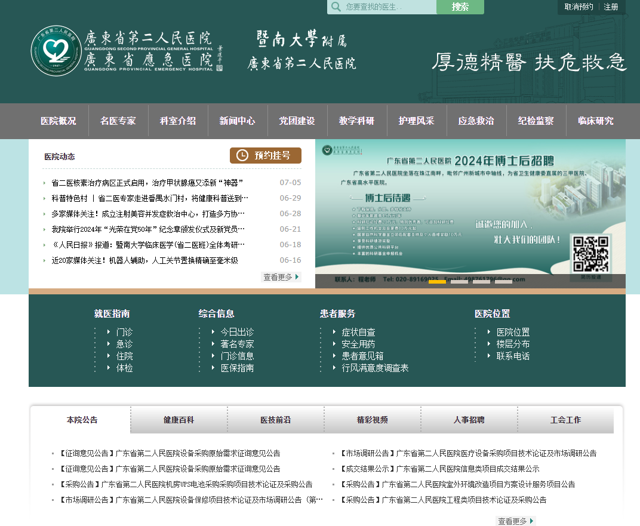Viewport: 640px width, 526px height.
Task: Open 教学科研 navigation menu
Action: [357, 121]
